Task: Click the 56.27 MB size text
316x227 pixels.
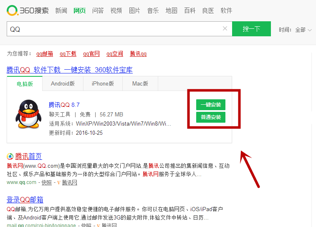Action: pyautogui.click(x=111, y=114)
